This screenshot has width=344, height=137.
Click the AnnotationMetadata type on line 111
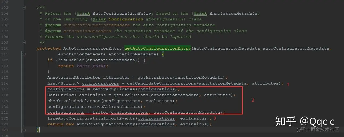click(82, 54)
